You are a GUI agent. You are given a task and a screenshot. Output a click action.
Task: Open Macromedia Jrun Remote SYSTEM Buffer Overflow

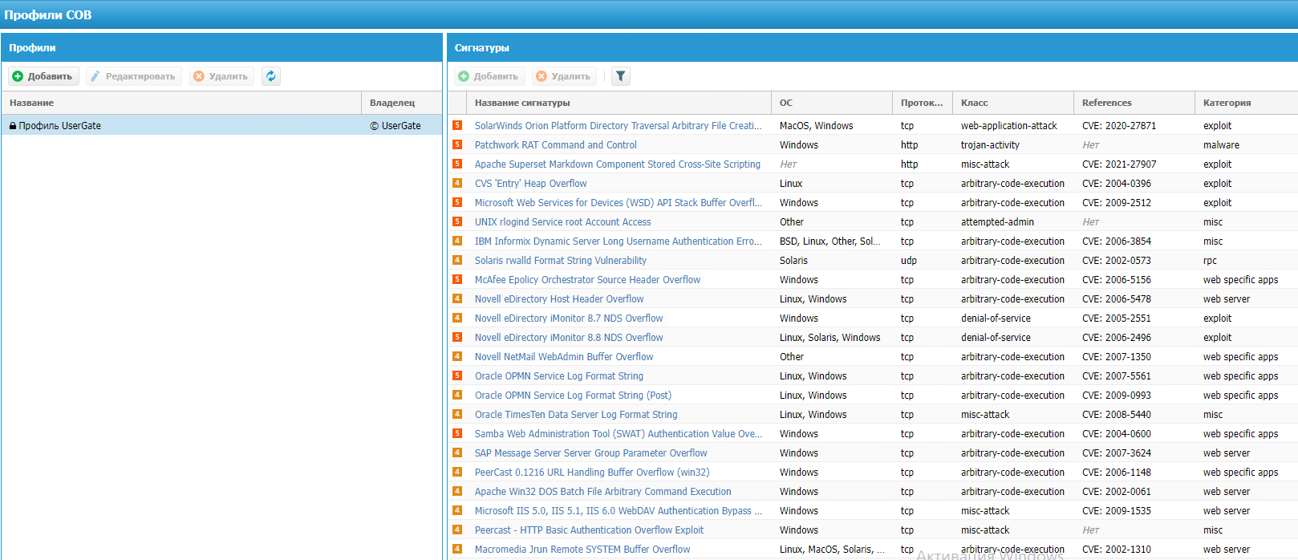tap(582, 549)
